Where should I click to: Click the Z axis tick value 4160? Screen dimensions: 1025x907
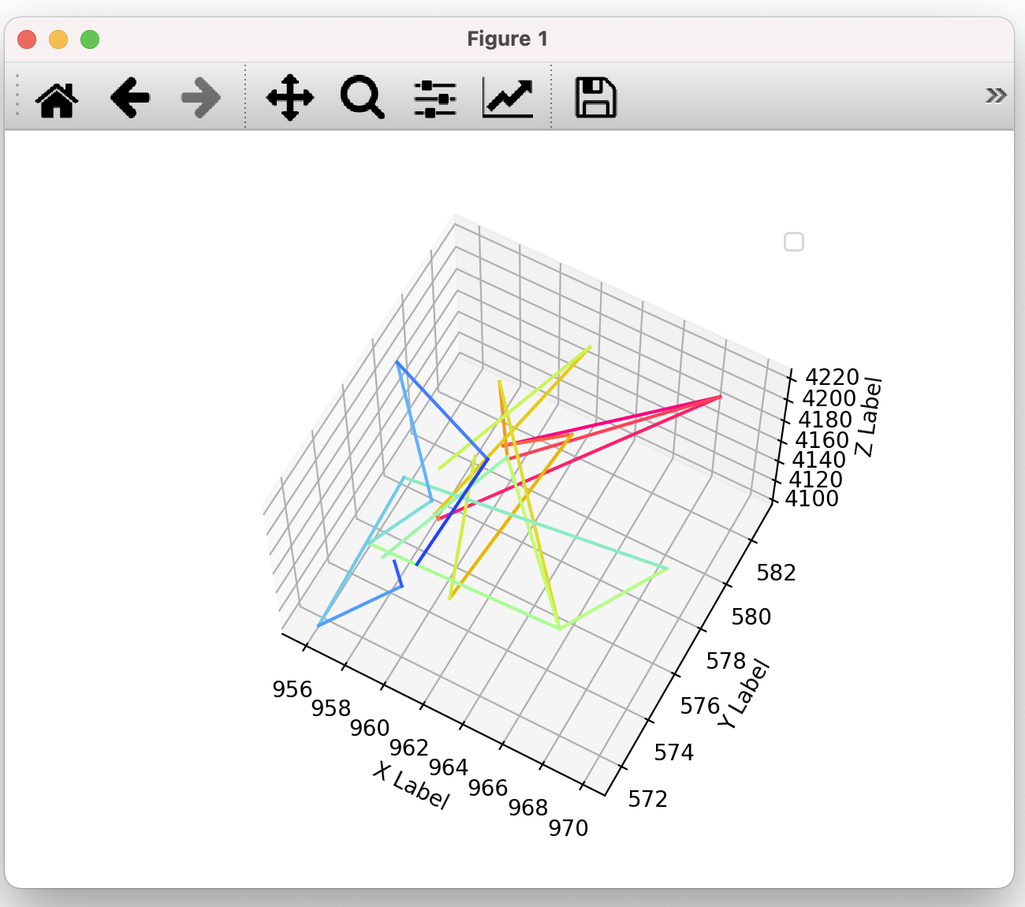822,439
